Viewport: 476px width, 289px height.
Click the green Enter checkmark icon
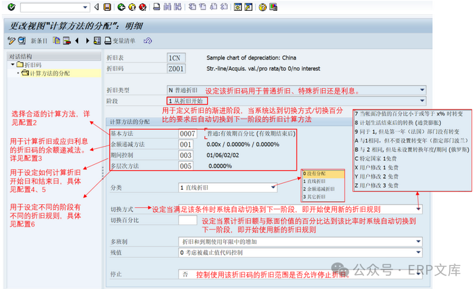pos(11,7)
